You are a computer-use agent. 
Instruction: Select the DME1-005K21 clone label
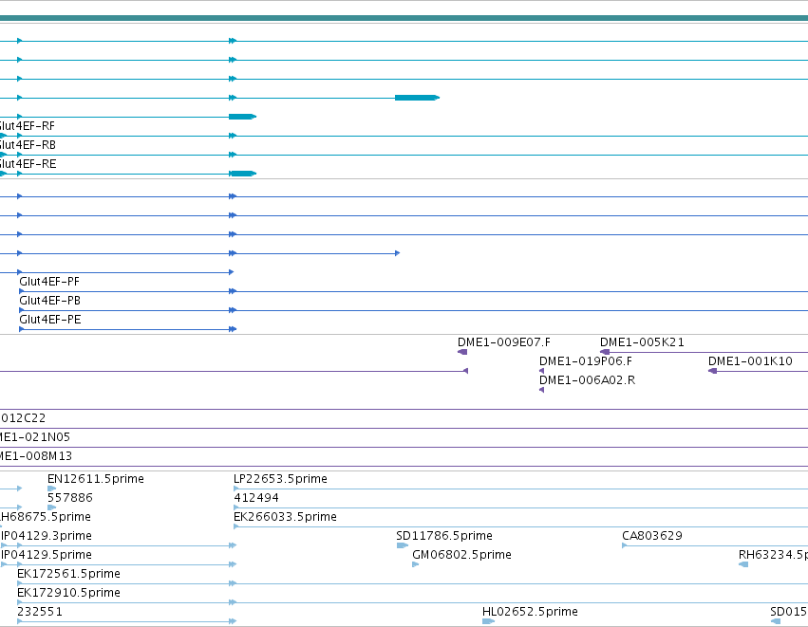pyautogui.click(x=642, y=342)
